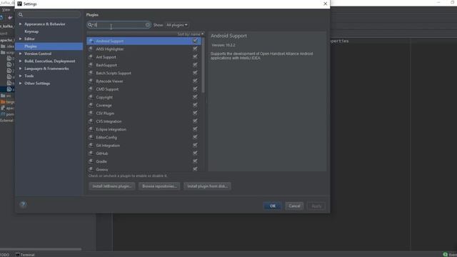457x257 pixels.
Task: Click the Cancel button
Action: tap(294, 206)
